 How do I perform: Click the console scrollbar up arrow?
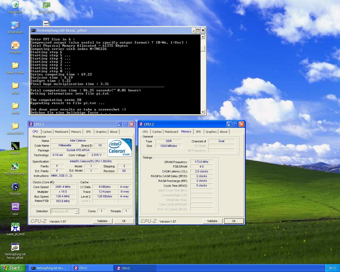pyautogui.click(x=203, y=37)
